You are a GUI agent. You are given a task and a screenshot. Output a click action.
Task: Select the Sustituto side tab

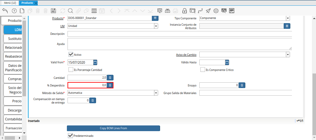pyautogui.click(x=13, y=39)
